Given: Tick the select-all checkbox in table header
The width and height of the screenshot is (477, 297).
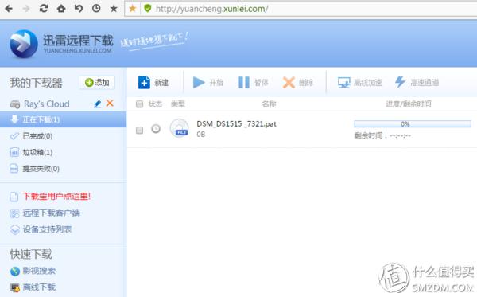Looking at the screenshot, I should 140,104.
